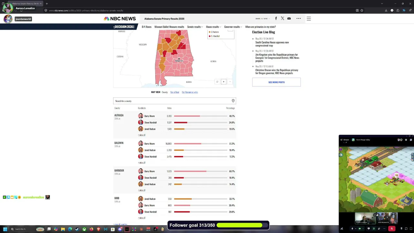This screenshot has height=233, width=414.
Task: Open the Decision 2026 section link
Action: pos(124,27)
